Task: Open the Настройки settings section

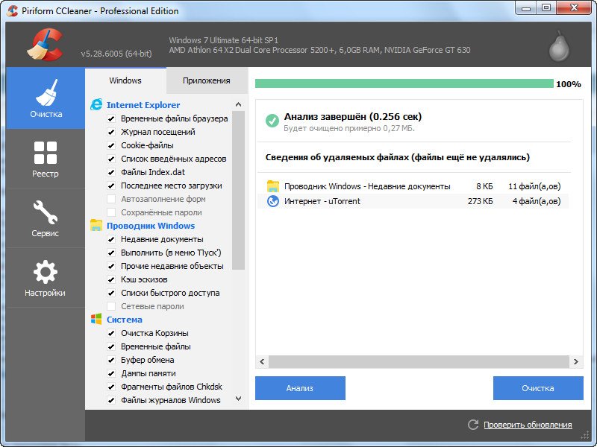Action: click(46, 278)
